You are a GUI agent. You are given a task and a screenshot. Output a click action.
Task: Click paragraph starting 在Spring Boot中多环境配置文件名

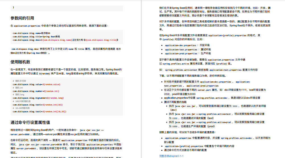click(x=210, y=37)
